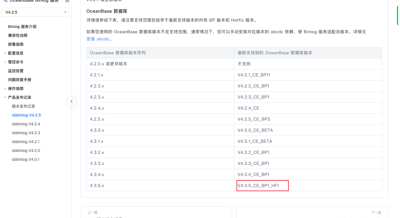Go to 部署指南 in sidebar
This screenshot has height=218, width=400.
[16, 44]
